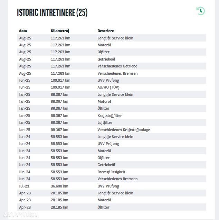Select Iun-24 Longlife Service klein description
The height and width of the screenshot is (220, 219).
coord(115,137)
